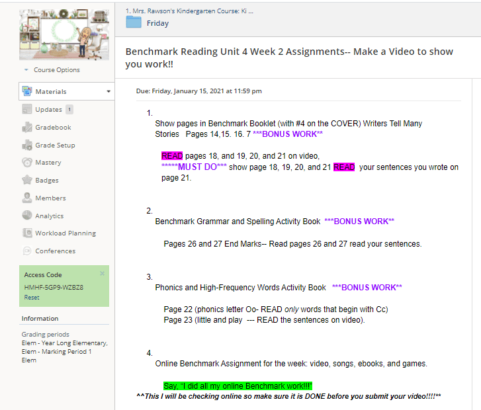Click Elem - Marking Period 1 text

click(56, 351)
